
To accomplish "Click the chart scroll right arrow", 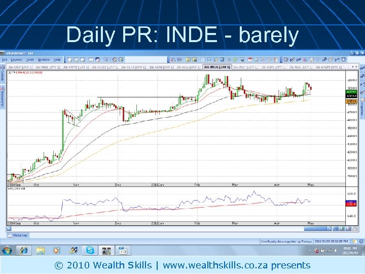I will pyautogui.click(x=330, y=228).
